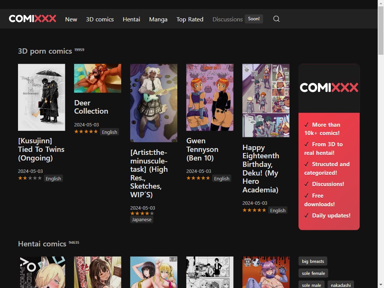The image size is (384, 288).
Task: Select the 'sole male' tag
Action: [311, 285]
